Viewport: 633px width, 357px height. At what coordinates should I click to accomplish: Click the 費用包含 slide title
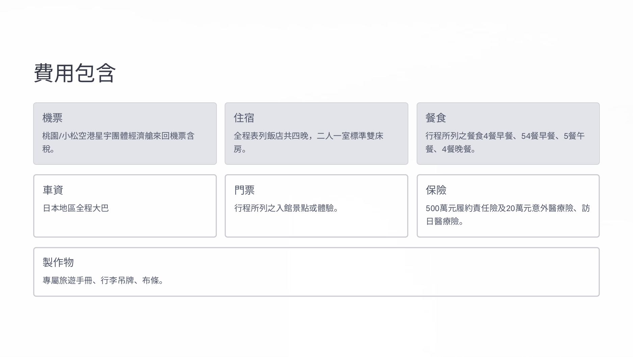[x=75, y=73]
